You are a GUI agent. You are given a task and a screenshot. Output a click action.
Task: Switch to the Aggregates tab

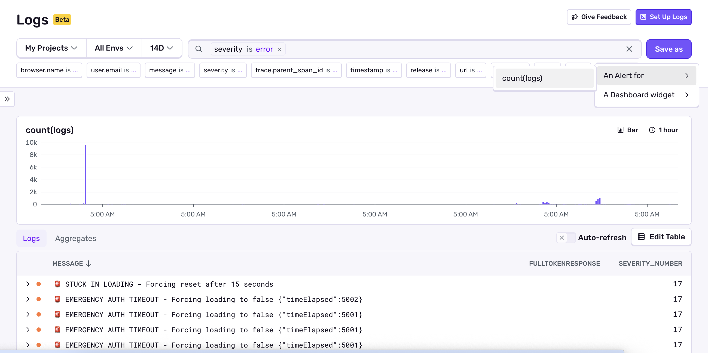(x=76, y=238)
